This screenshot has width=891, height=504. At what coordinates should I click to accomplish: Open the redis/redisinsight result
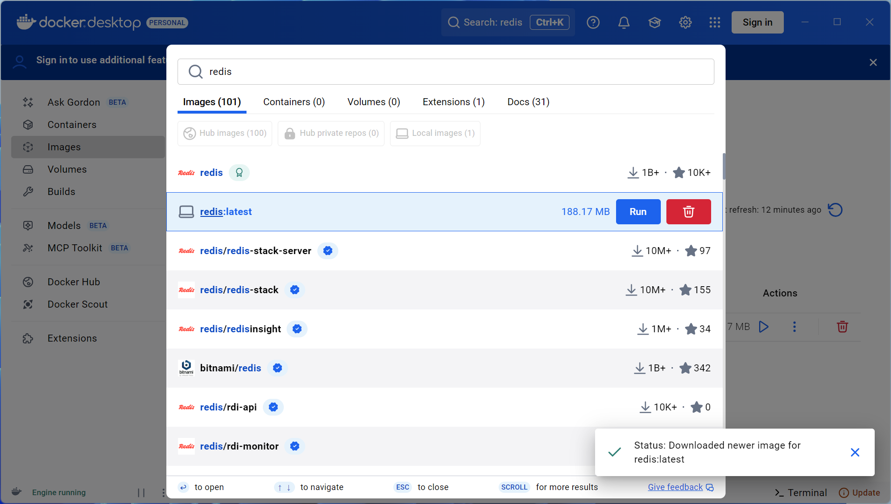(x=445, y=329)
